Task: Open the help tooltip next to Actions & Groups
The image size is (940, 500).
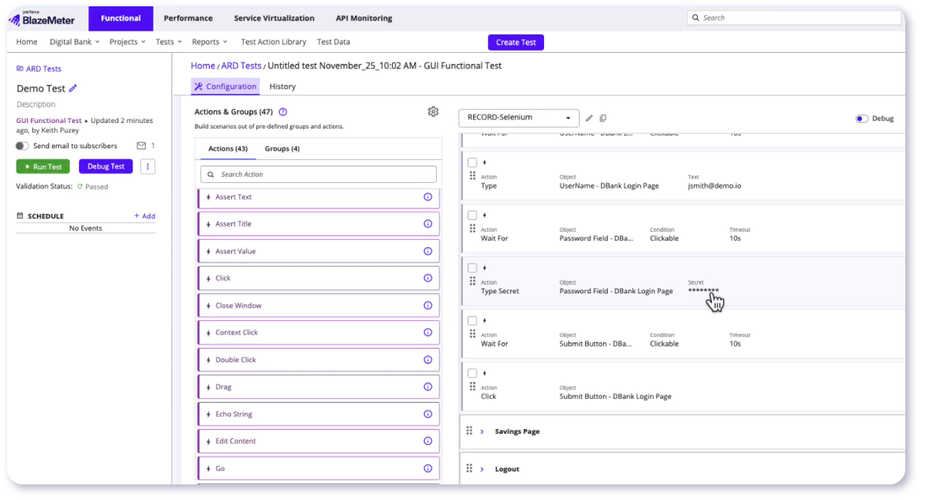Action: point(283,111)
